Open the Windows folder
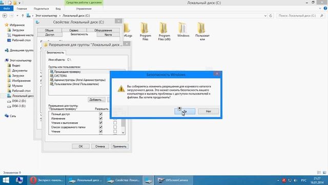This screenshot has width=328, height=185. tap(183, 30)
